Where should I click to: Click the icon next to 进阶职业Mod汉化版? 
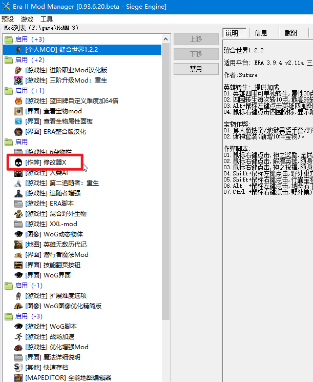point(18,70)
